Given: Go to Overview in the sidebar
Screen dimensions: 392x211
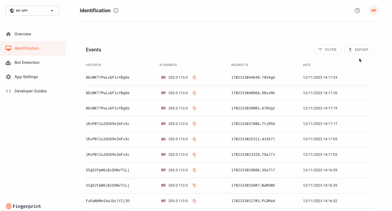Looking at the screenshot, I should (x=23, y=34).
